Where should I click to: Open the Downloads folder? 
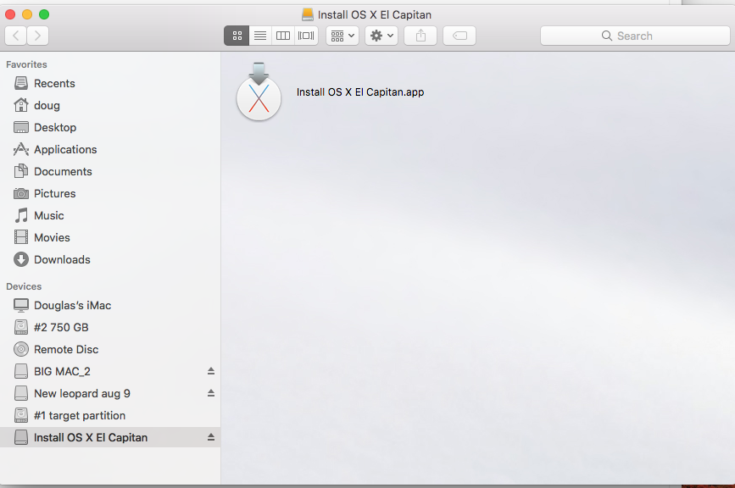pyautogui.click(x=110, y=259)
